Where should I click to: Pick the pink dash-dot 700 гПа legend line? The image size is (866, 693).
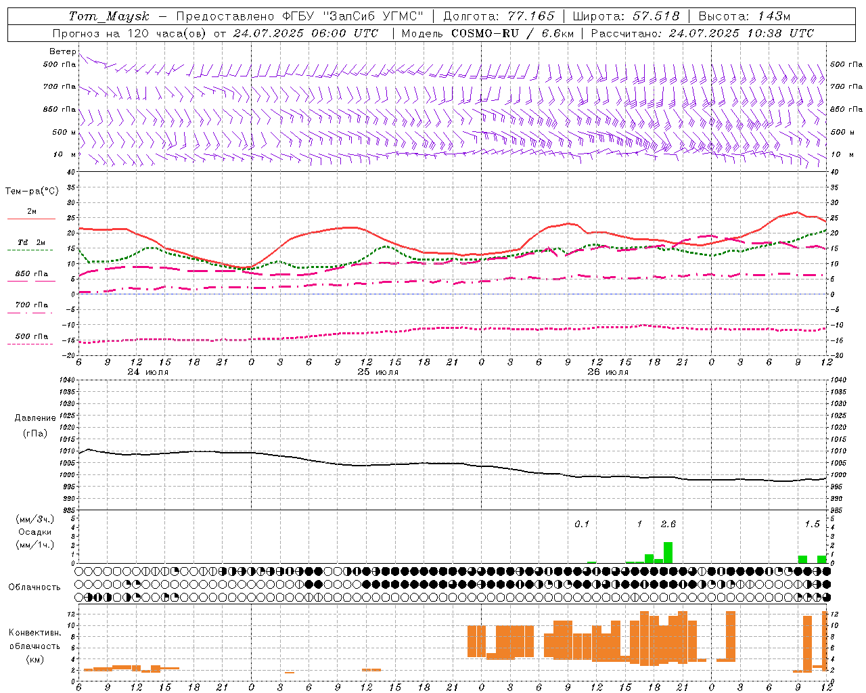point(30,313)
